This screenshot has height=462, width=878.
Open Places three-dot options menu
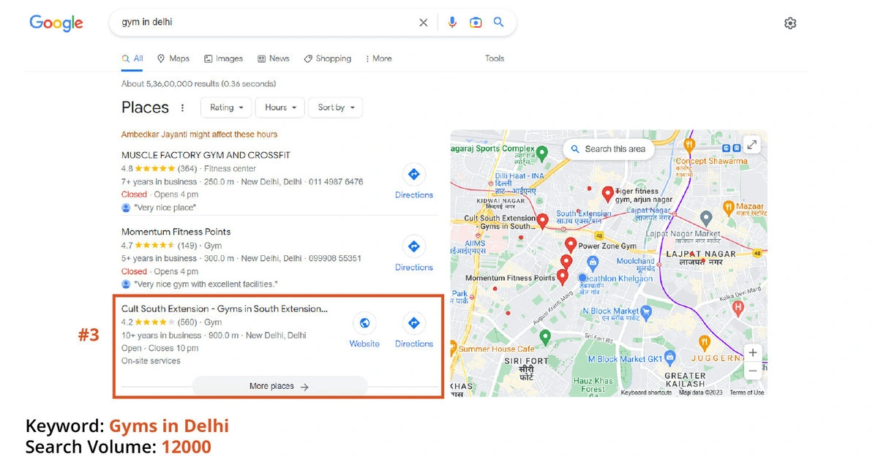[x=183, y=107]
